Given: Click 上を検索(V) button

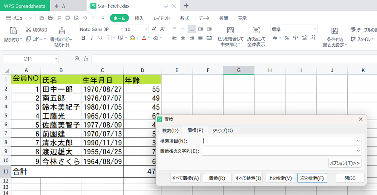Looking at the screenshot, I should 280,178.
